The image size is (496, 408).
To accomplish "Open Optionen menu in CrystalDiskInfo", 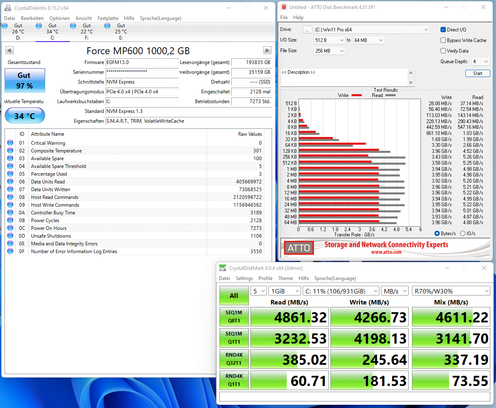I will pyautogui.click(x=60, y=18).
